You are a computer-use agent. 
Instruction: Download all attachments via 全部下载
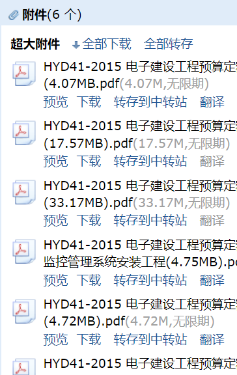107,44
